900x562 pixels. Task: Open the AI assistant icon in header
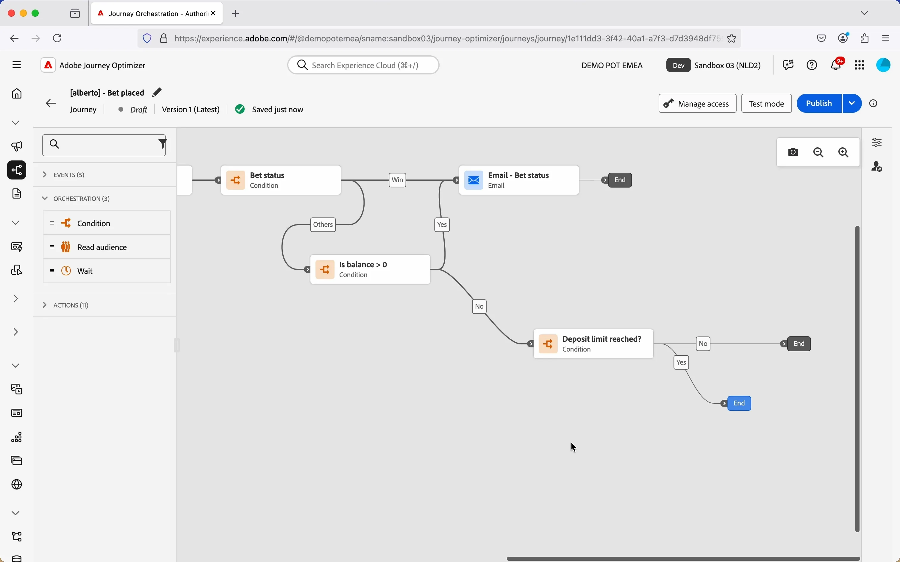click(788, 65)
